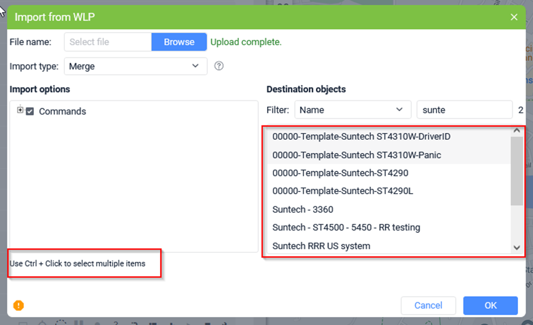Click the Browse button
Screen dimensions: 533x325
(x=179, y=42)
